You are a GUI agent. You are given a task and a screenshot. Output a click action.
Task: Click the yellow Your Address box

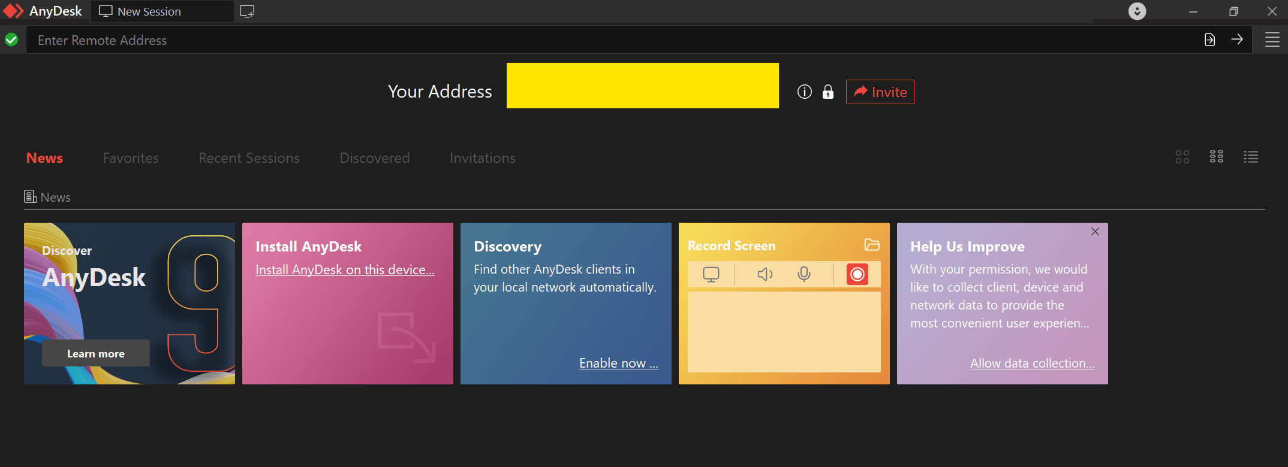643,86
